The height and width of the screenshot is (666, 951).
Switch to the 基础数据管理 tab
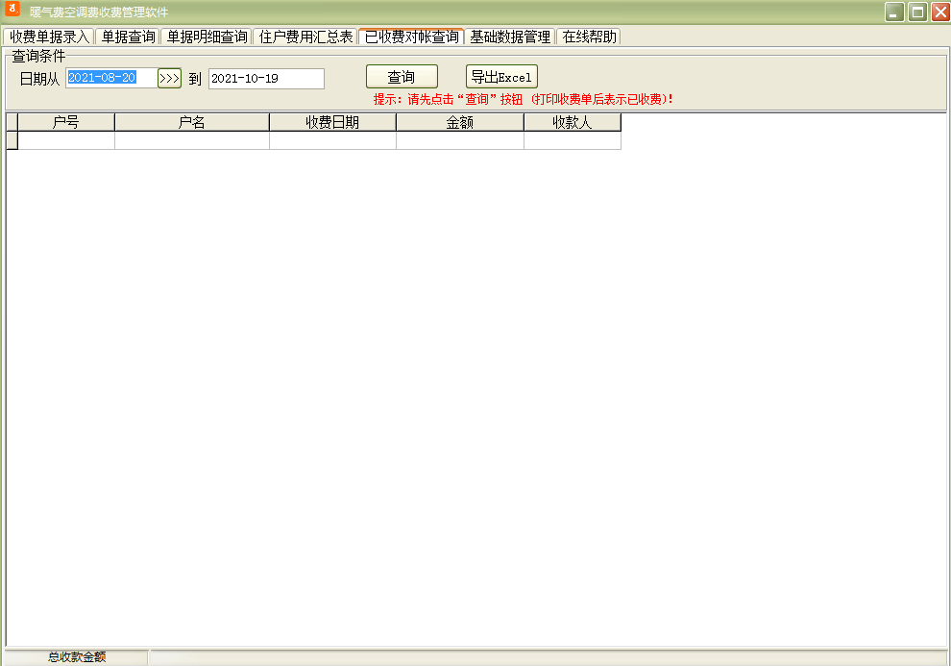click(509, 37)
